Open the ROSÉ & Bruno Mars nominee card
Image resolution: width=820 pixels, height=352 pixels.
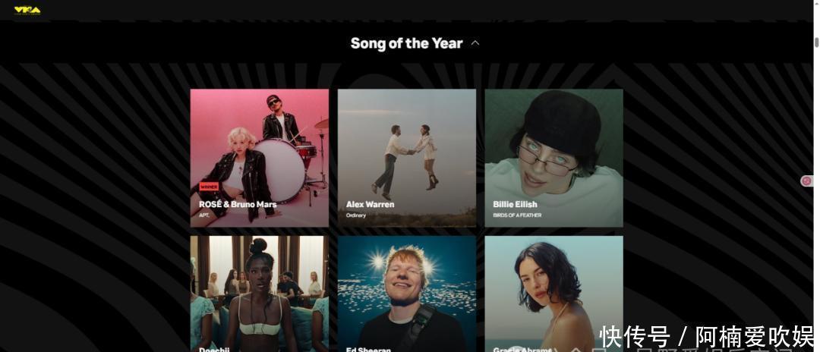[260, 159]
